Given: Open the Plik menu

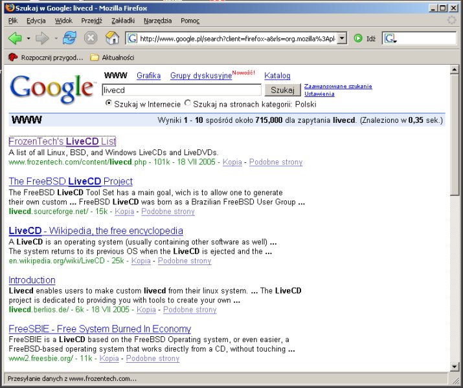Looking at the screenshot, I should pos(13,21).
